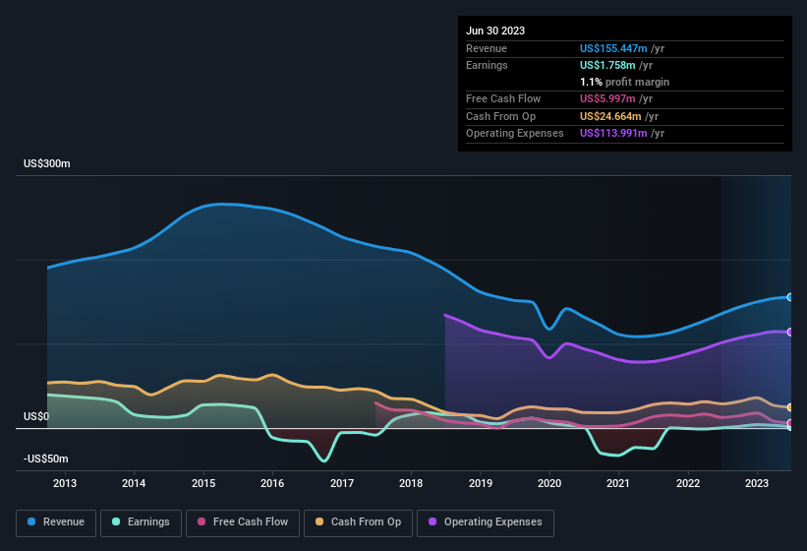Click the purple Operating Expenses end marker
This screenshot has width=807, height=551.
click(790, 332)
